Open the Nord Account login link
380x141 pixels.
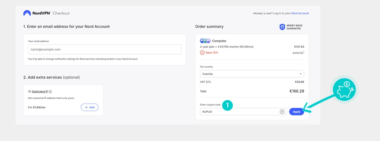click(300, 13)
